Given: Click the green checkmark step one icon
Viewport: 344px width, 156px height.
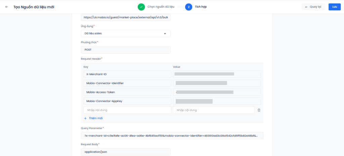Looking at the screenshot, I should (x=141, y=7).
